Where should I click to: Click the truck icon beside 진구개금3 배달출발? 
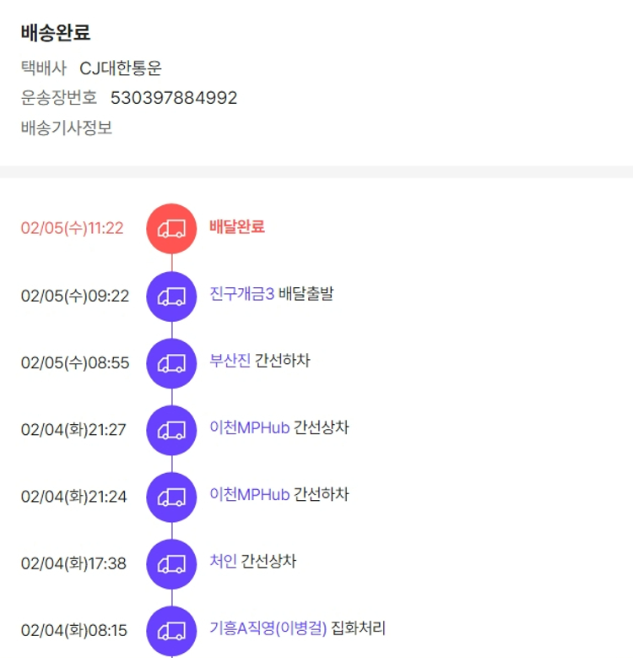click(171, 296)
